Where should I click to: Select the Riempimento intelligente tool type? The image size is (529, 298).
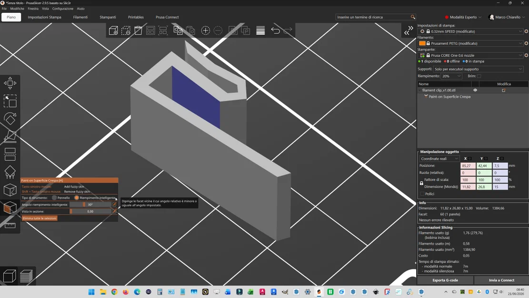pyautogui.click(x=77, y=198)
